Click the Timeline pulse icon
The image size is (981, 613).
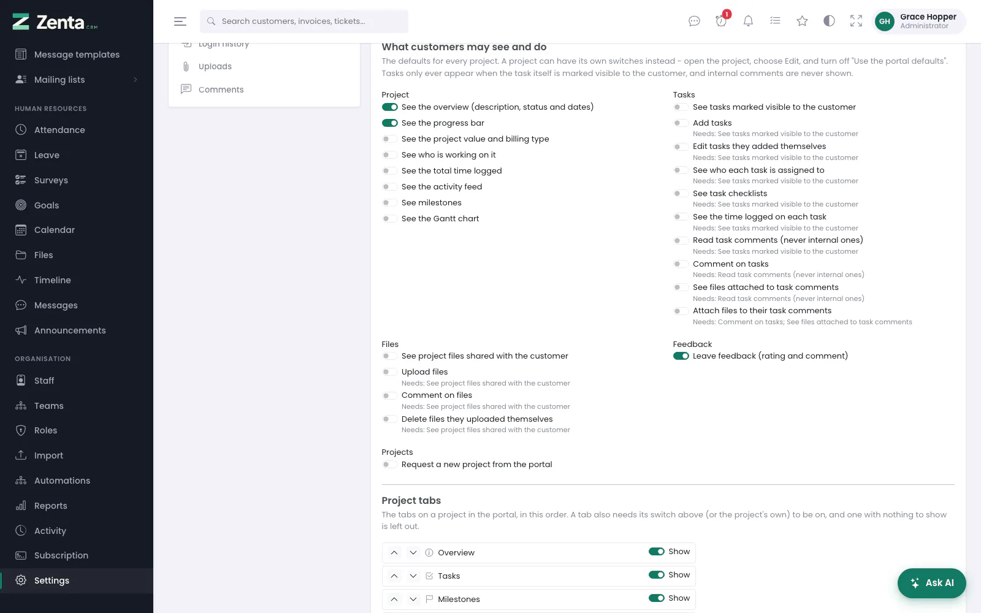(x=21, y=280)
